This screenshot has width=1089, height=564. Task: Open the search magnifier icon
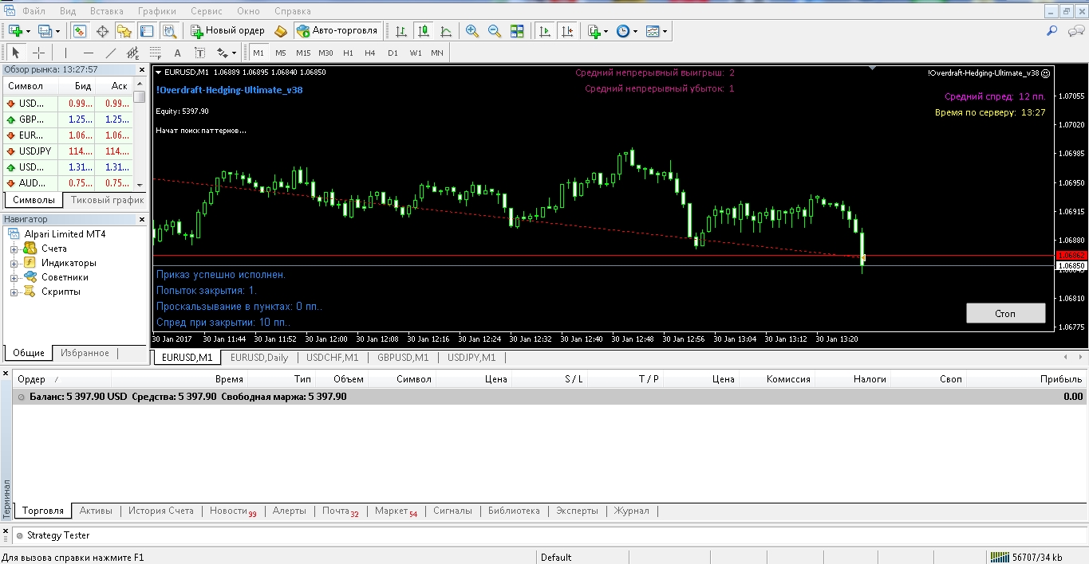(1052, 31)
